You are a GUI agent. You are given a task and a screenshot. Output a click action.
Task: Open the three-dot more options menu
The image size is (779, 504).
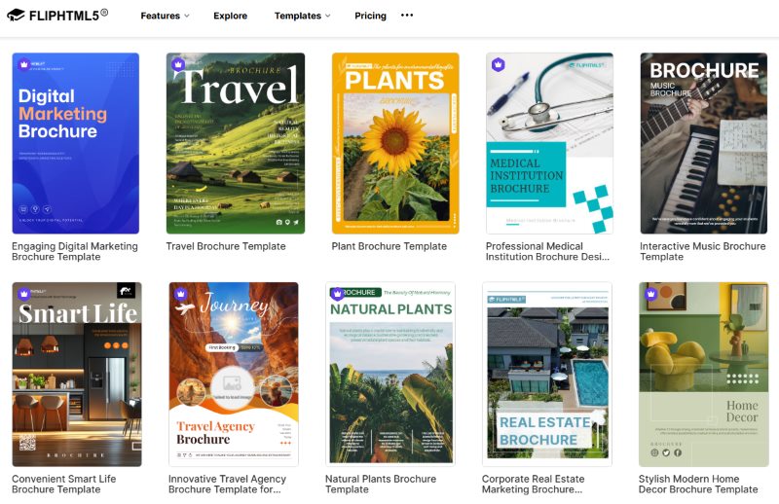pos(407,16)
